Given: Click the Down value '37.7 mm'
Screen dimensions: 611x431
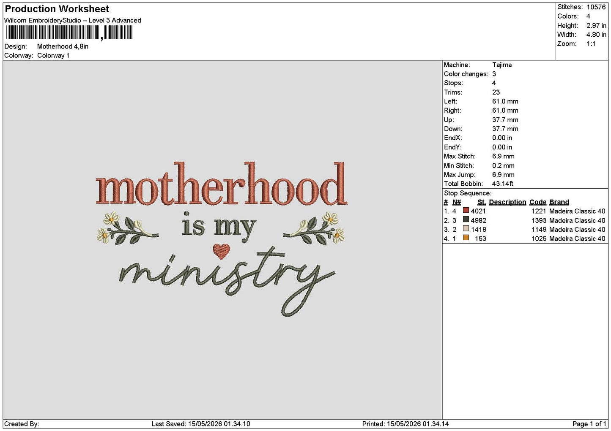Looking at the screenshot, I should click(505, 129).
